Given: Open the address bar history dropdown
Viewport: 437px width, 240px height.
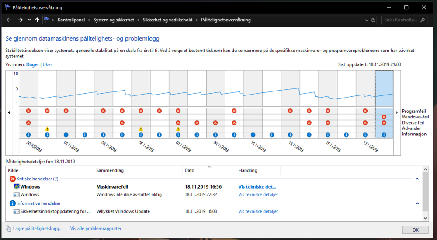Looking at the screenshot, I should point(367,20).
